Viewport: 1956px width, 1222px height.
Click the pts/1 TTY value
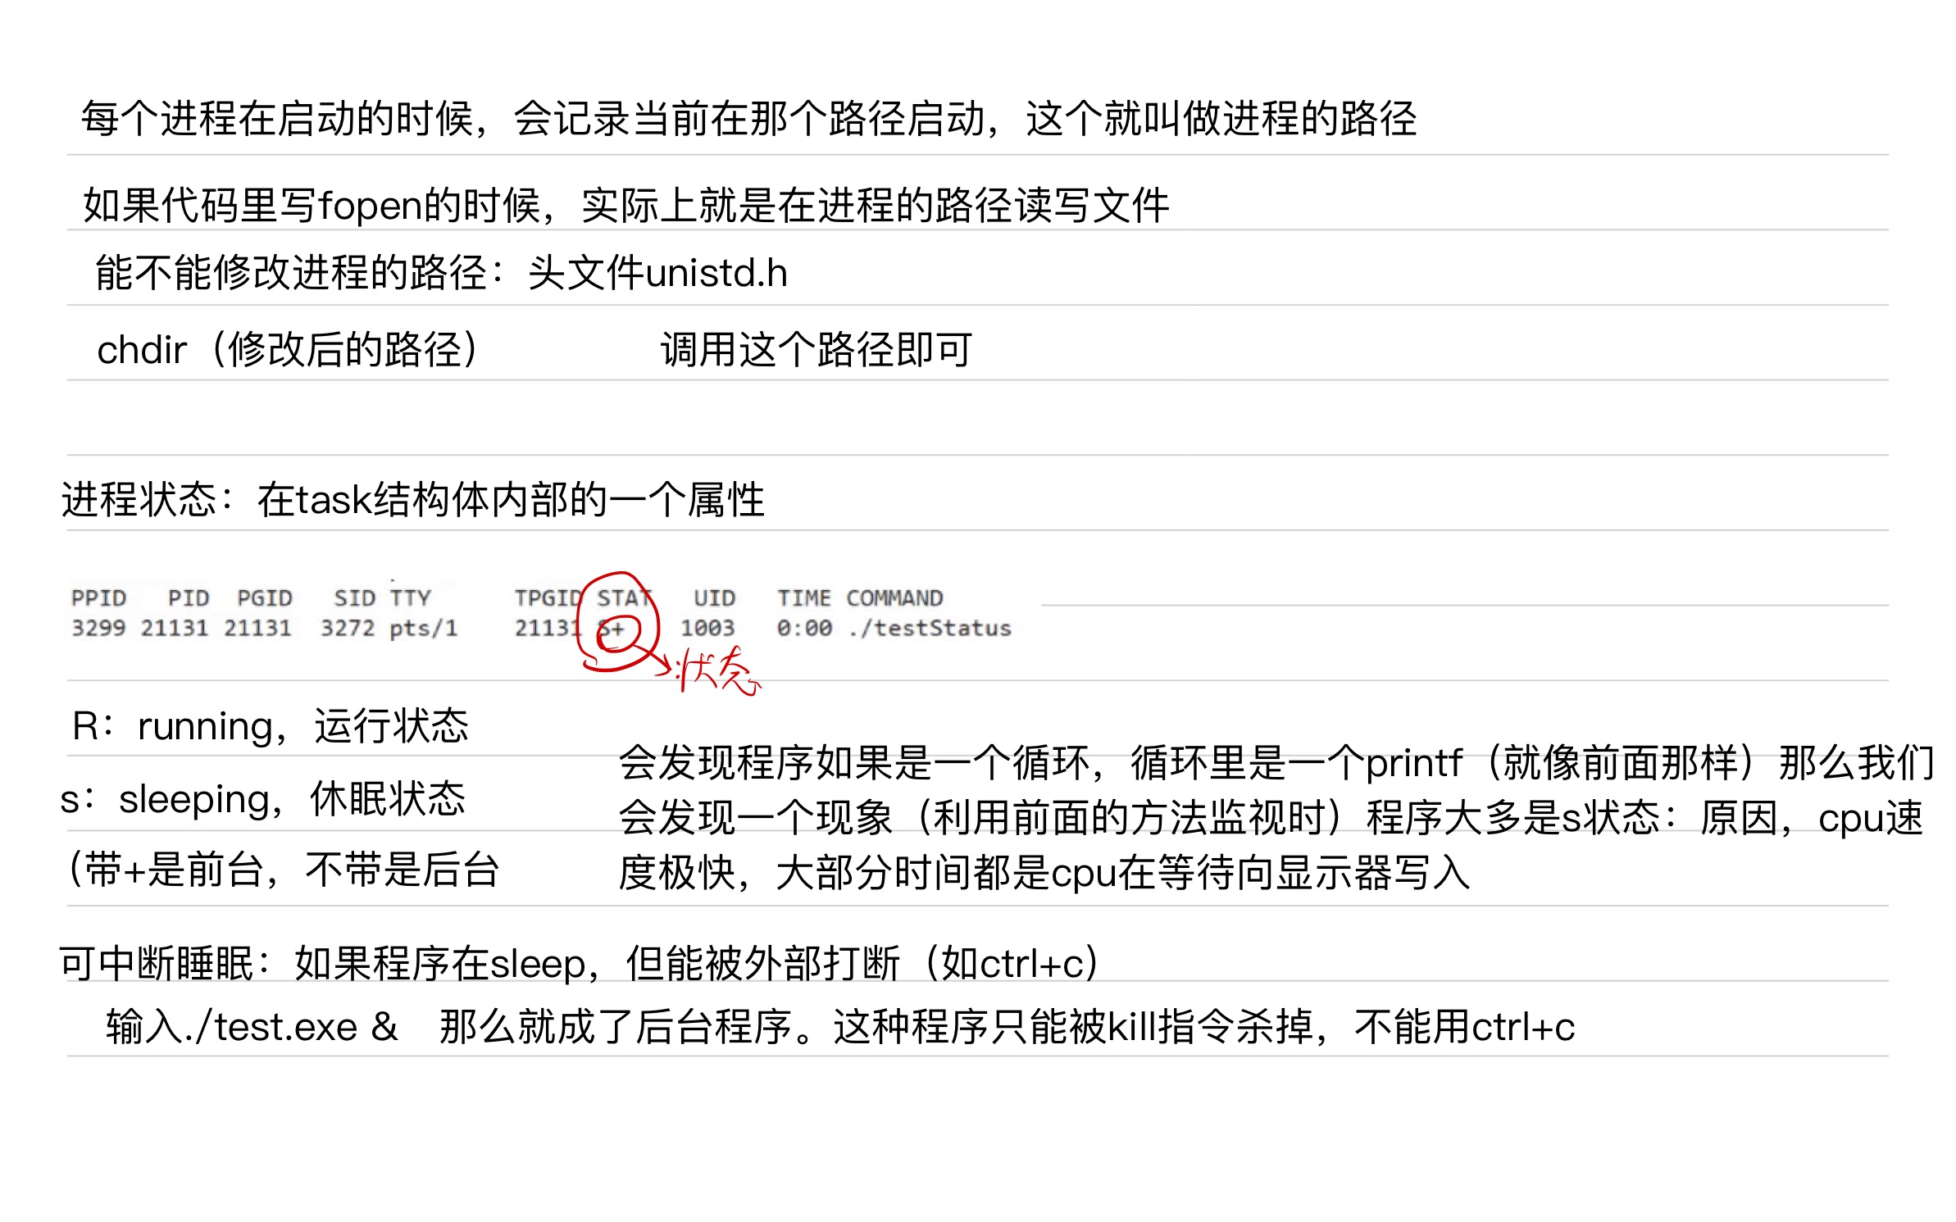coord(423,629)
